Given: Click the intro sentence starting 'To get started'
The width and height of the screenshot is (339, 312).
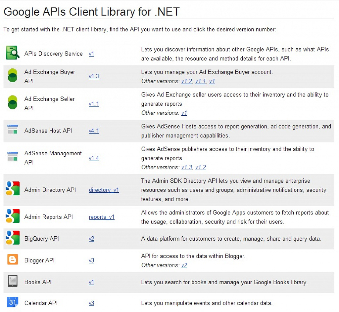Looking at the screenshot, I should tap(140, 29).
